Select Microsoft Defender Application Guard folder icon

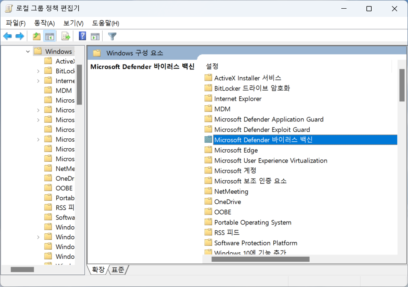[x=208, y=119]
